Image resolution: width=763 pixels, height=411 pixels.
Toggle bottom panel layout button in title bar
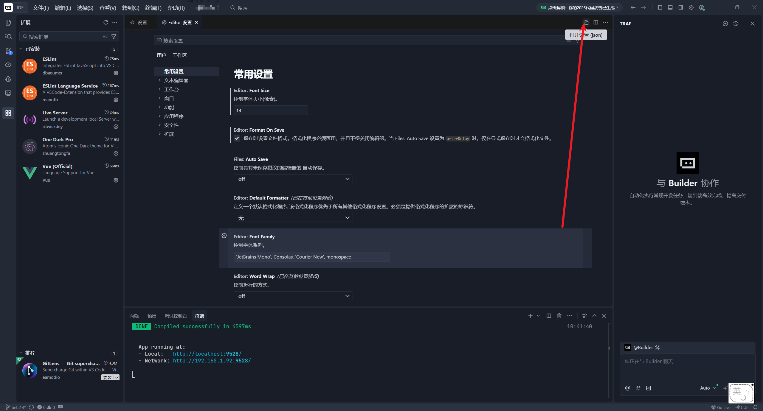670,7
